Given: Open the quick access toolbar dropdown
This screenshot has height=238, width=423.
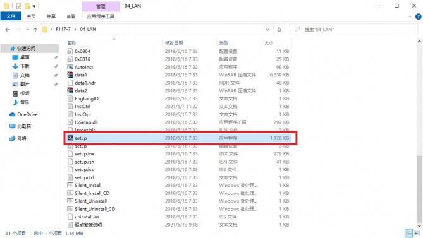Looking at the screenshot, I should click(34, 6).
